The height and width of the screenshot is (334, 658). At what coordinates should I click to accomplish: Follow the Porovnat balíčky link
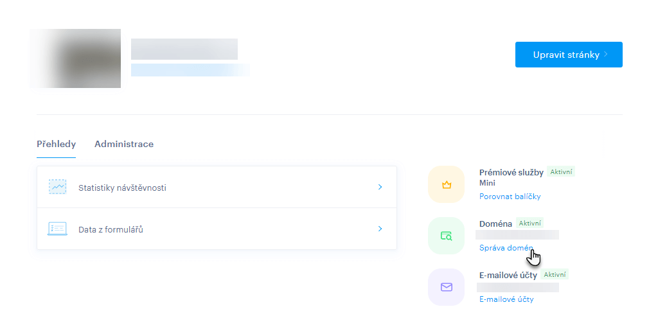(x=510, y=197)
